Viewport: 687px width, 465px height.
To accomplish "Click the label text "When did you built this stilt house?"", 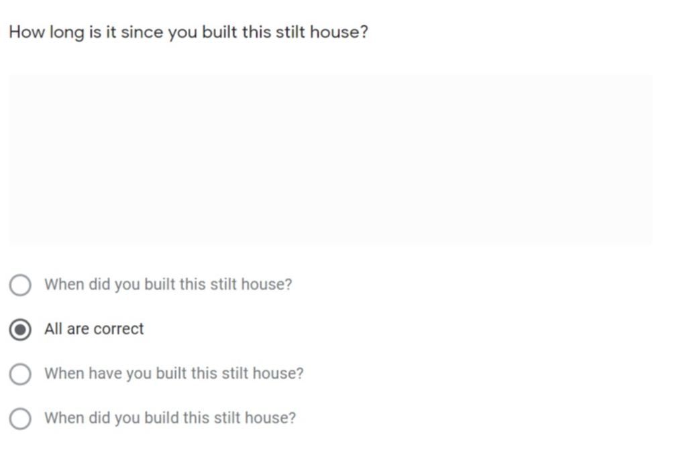I will click(168, 285).
